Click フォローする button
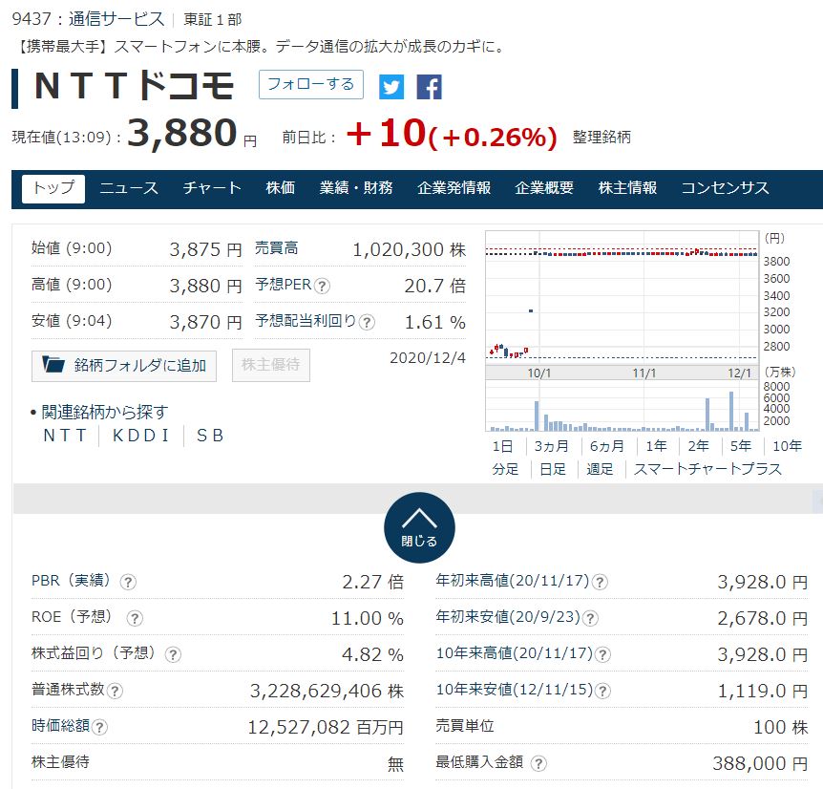 pyautogui.click(x=310, y=84)
